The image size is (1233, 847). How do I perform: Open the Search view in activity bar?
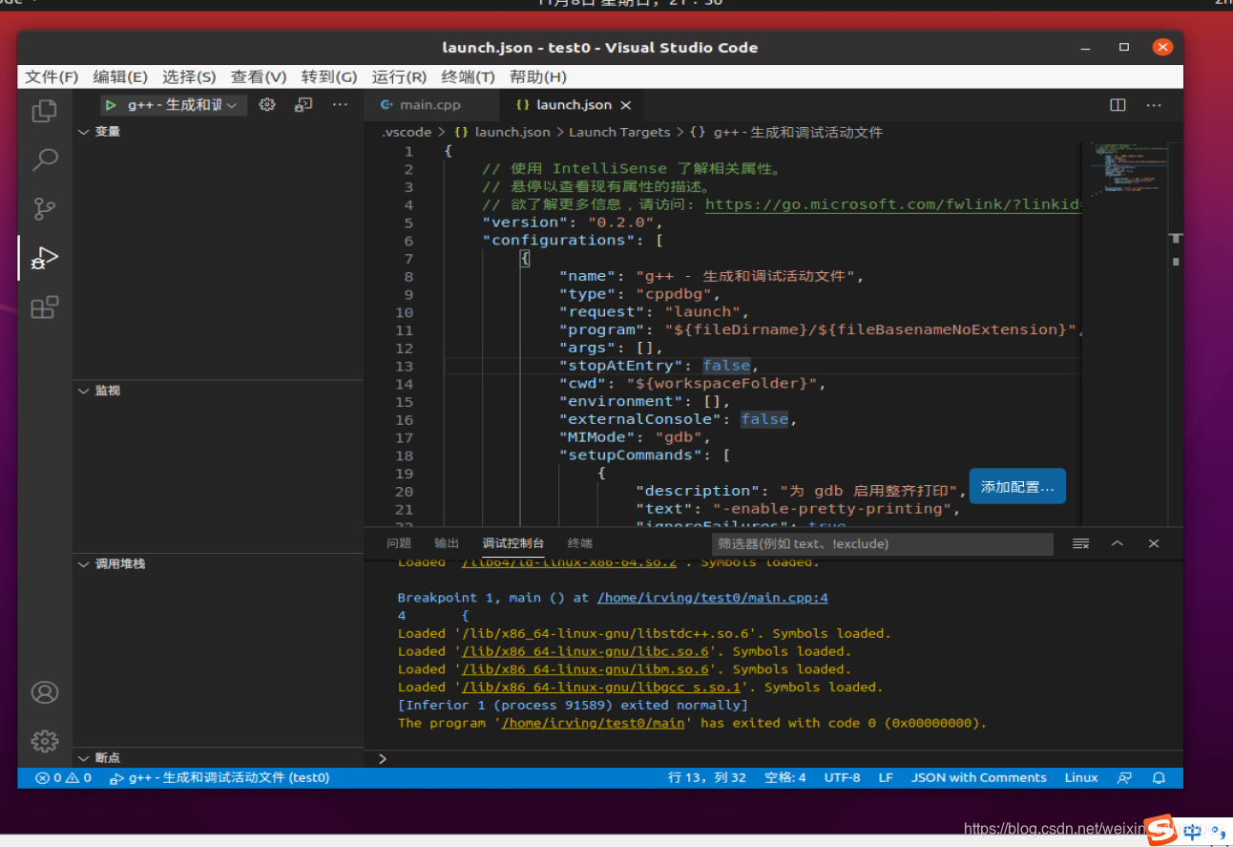pos(45,159)
